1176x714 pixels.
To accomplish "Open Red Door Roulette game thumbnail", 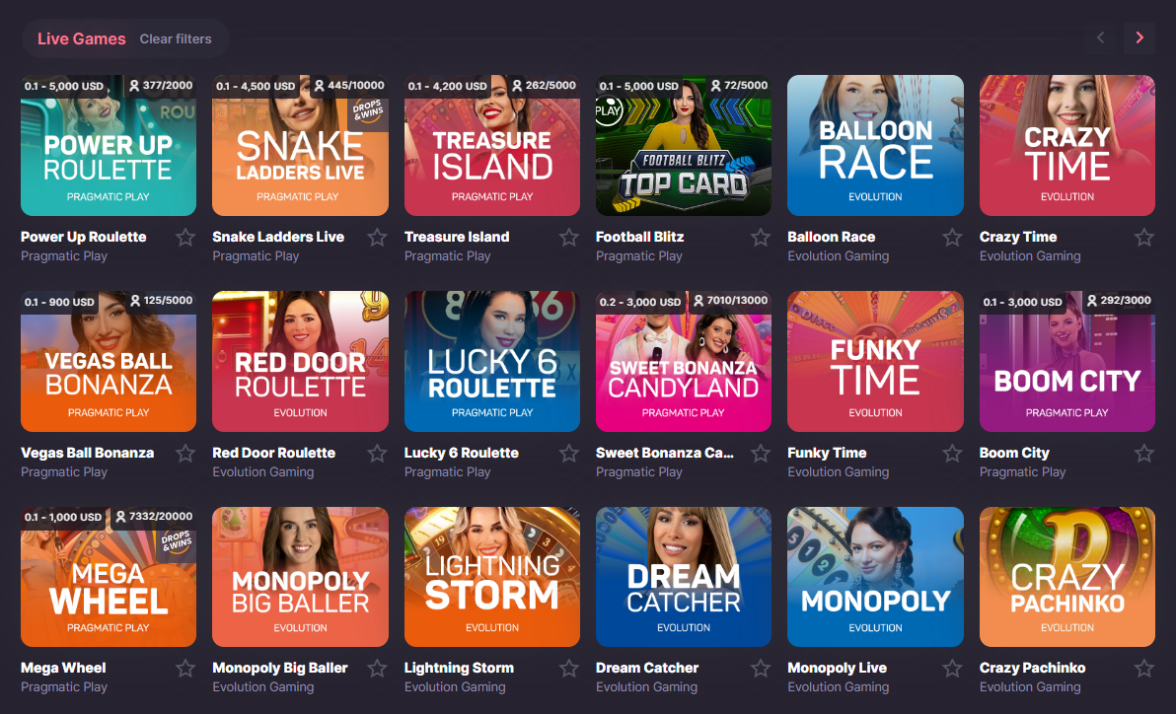I will tap(300, 362).
